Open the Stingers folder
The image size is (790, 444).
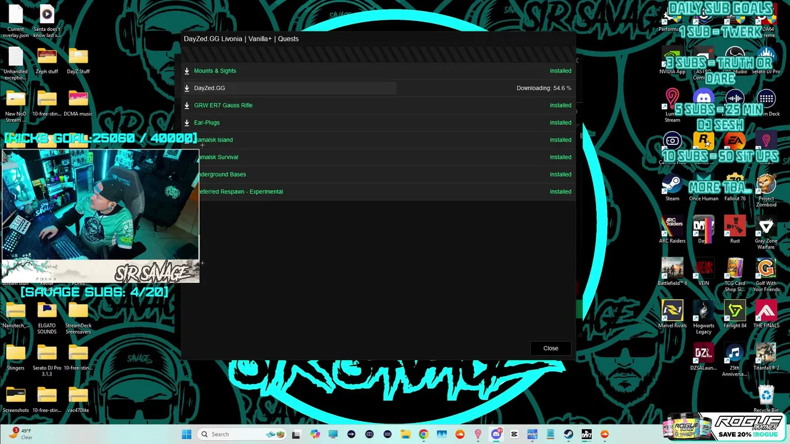click(15, 358)
